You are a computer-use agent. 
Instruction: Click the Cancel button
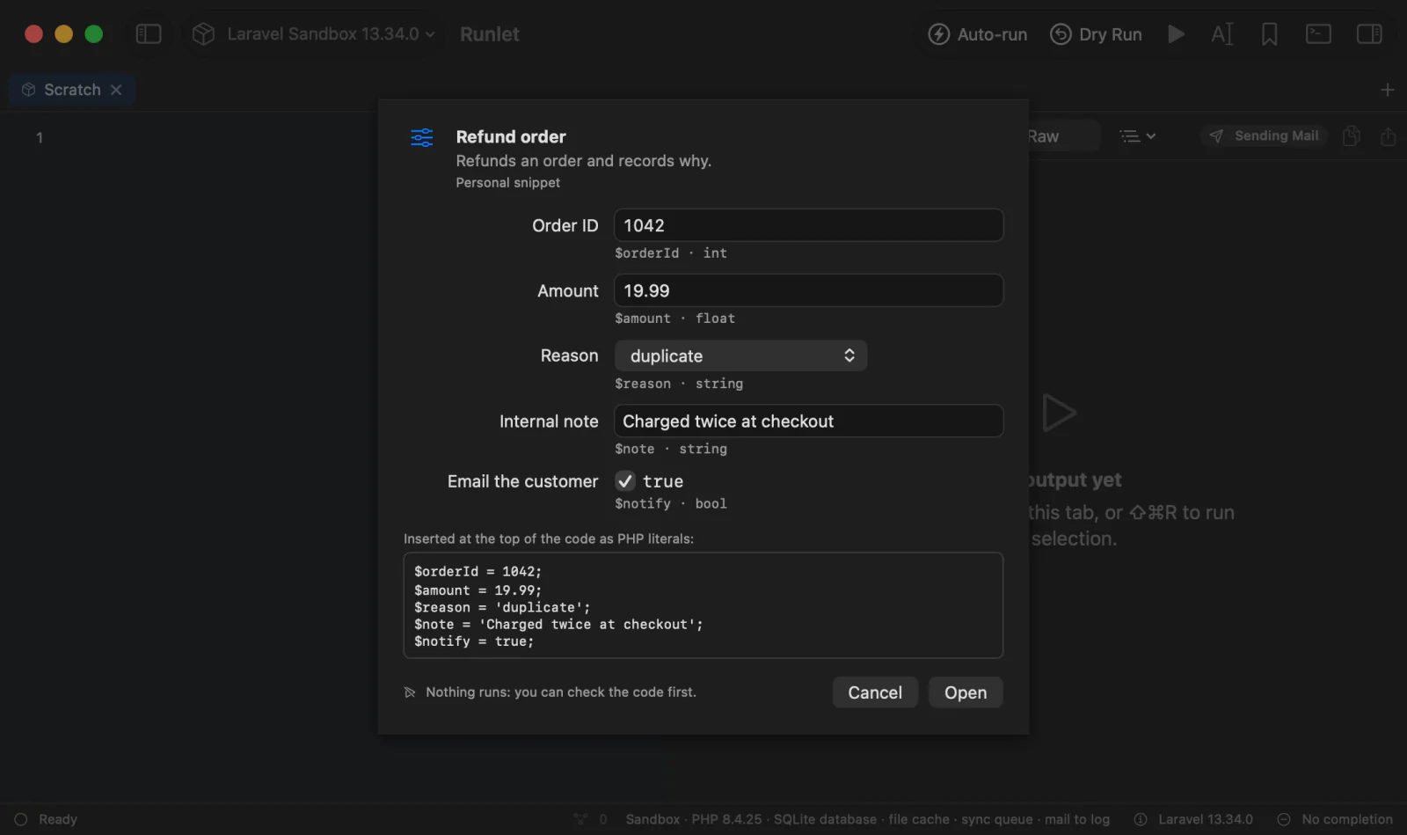(875, 692)
